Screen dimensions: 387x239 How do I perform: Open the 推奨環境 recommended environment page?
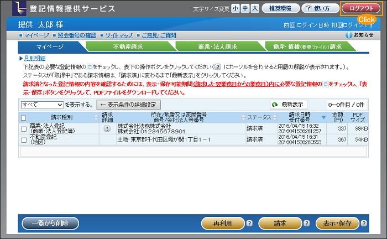tap(280, 8)
